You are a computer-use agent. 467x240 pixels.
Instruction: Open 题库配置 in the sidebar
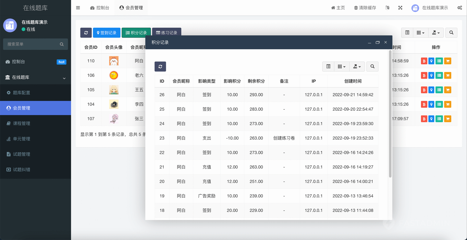click(x=21, y=93)
